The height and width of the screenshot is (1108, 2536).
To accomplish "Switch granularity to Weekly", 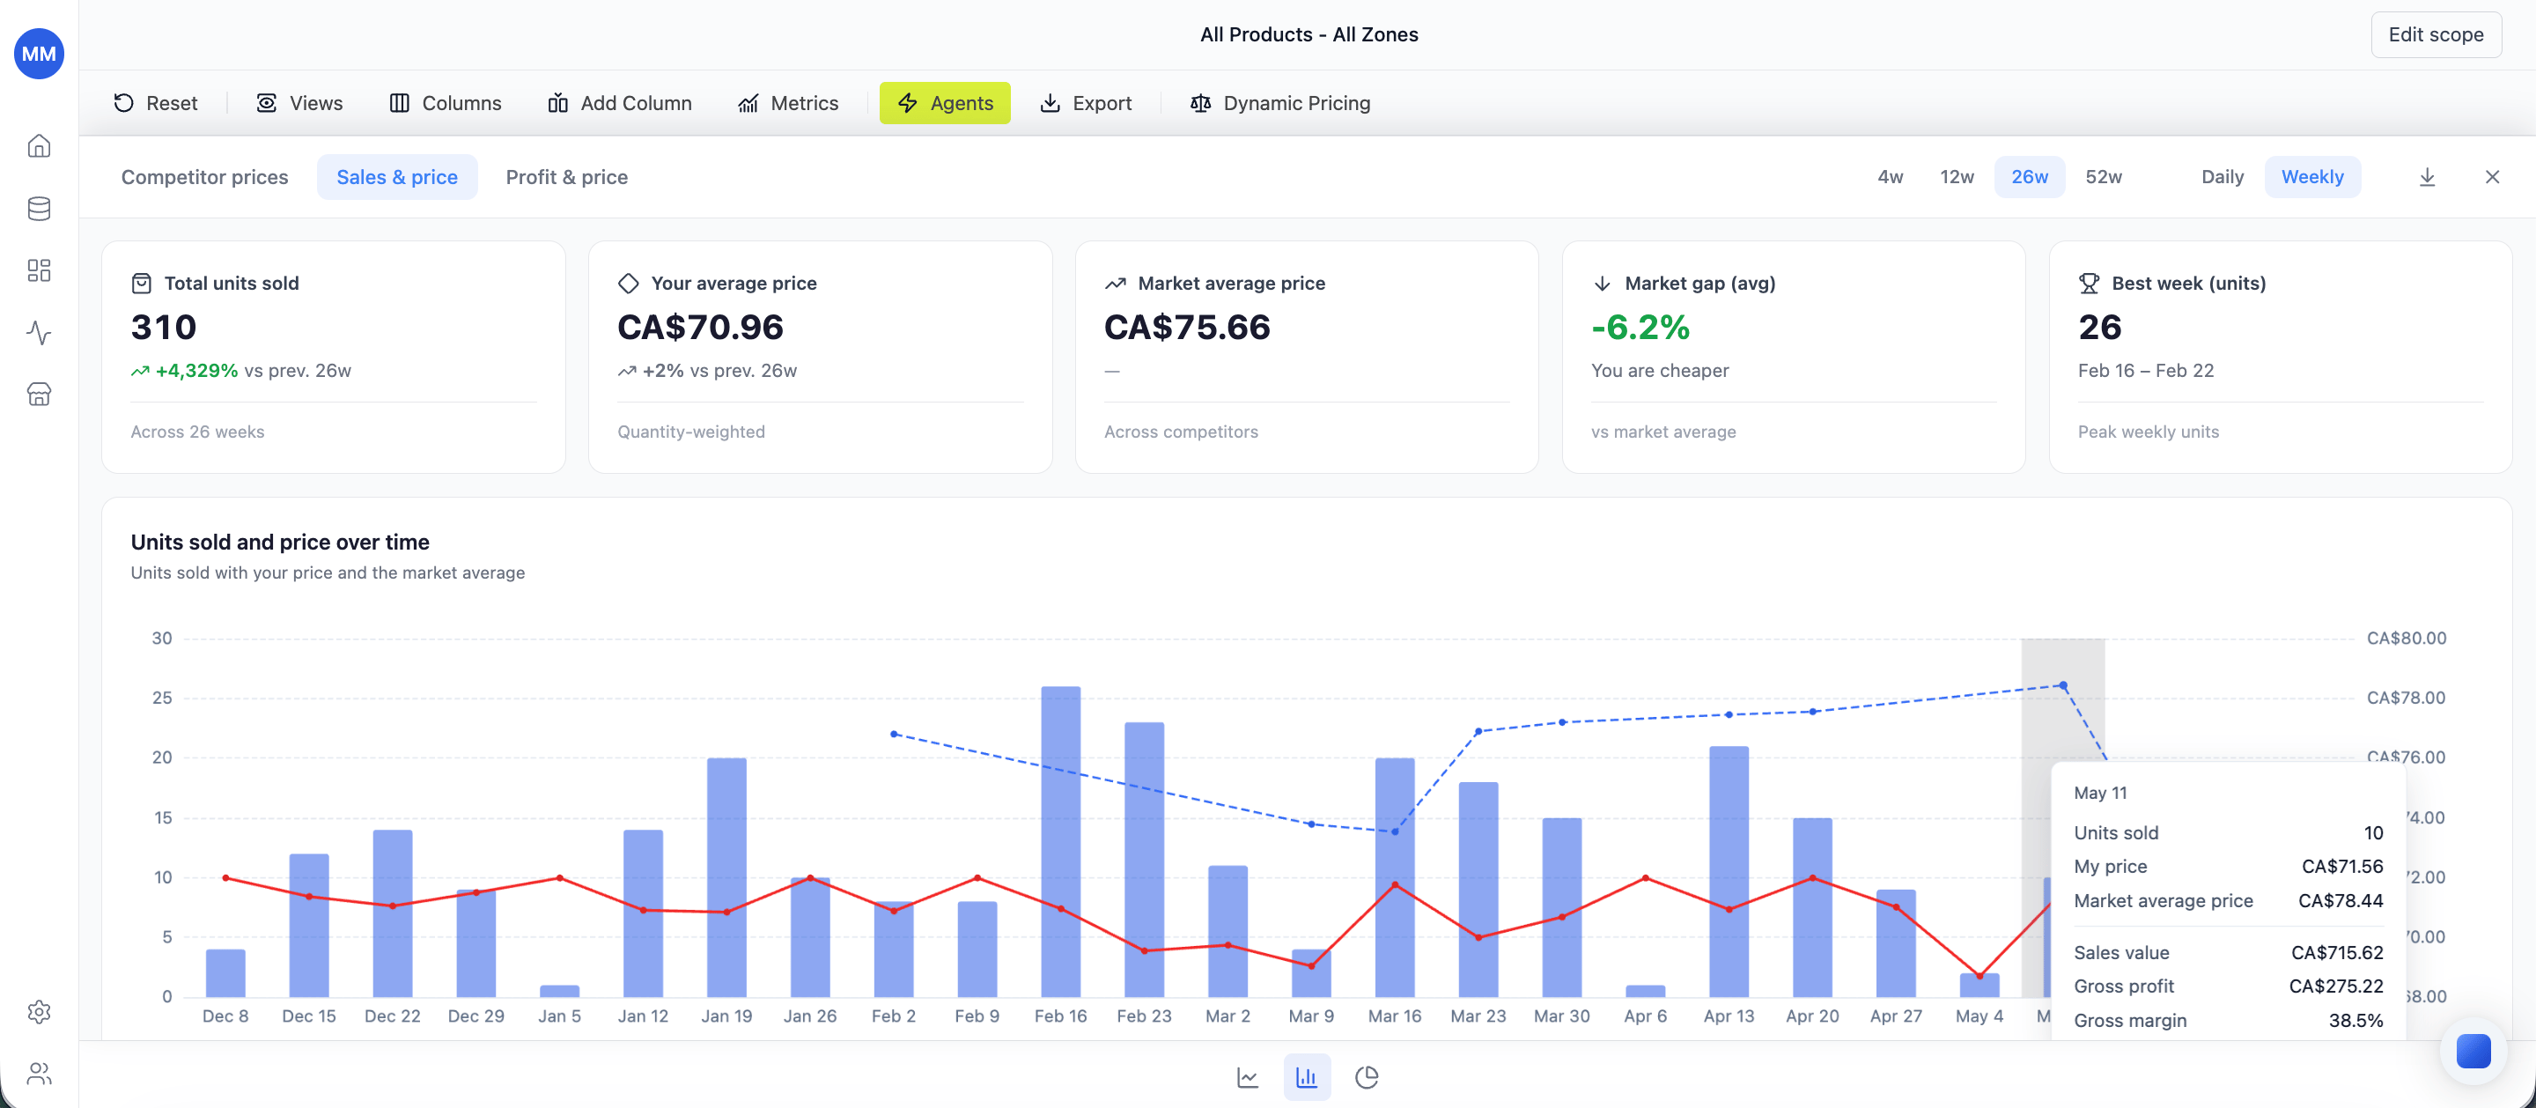I will coord(2311,176).
